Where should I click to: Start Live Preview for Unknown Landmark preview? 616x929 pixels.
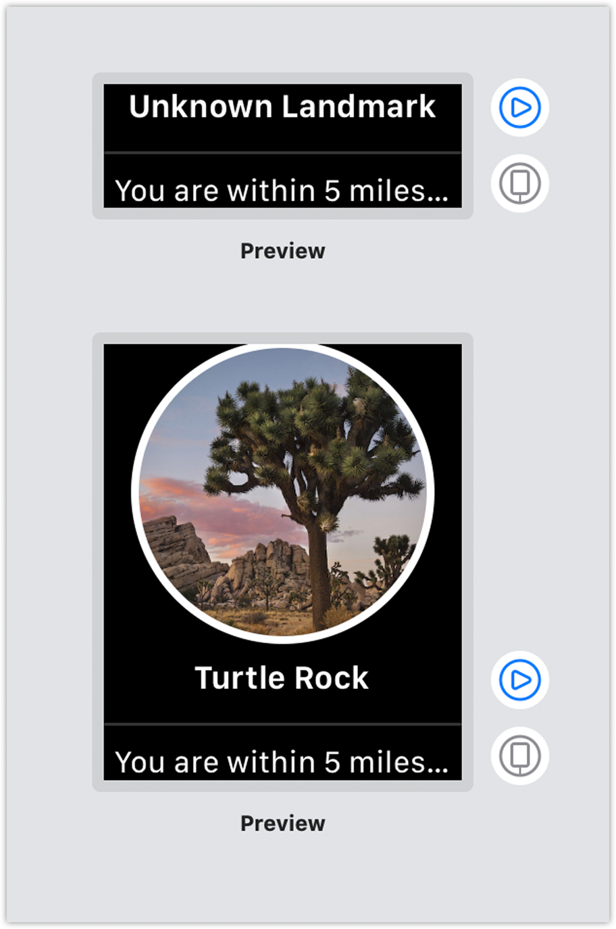pyautogui.click(x=519, y=108)
